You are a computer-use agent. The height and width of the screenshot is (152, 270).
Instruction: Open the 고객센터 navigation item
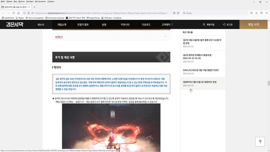tap(166, 24)
